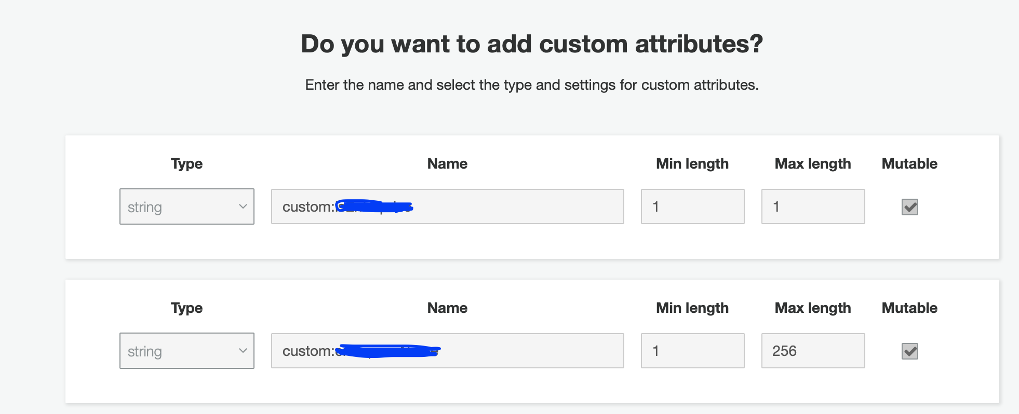This screenshot has width=1019, height=414.
Task: Click the Type column header on the first row
Action: pyautogui.click(x=186, y=163)
